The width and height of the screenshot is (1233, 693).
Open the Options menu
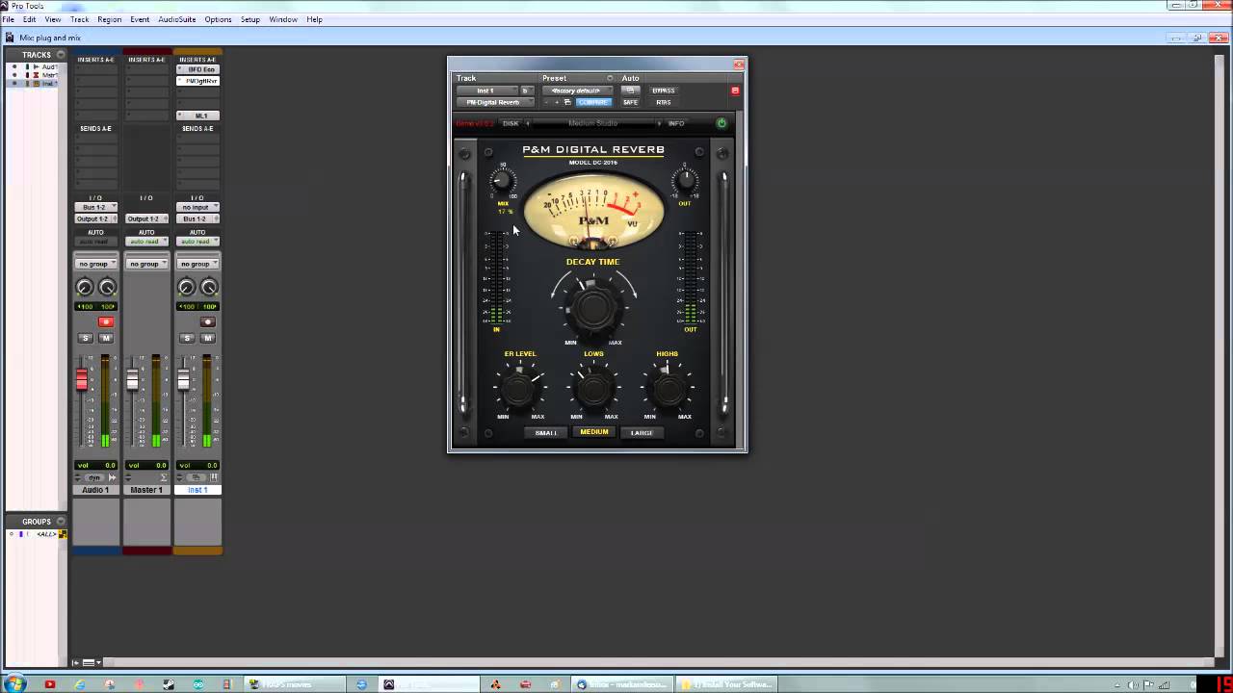click(x=218, y=19)
